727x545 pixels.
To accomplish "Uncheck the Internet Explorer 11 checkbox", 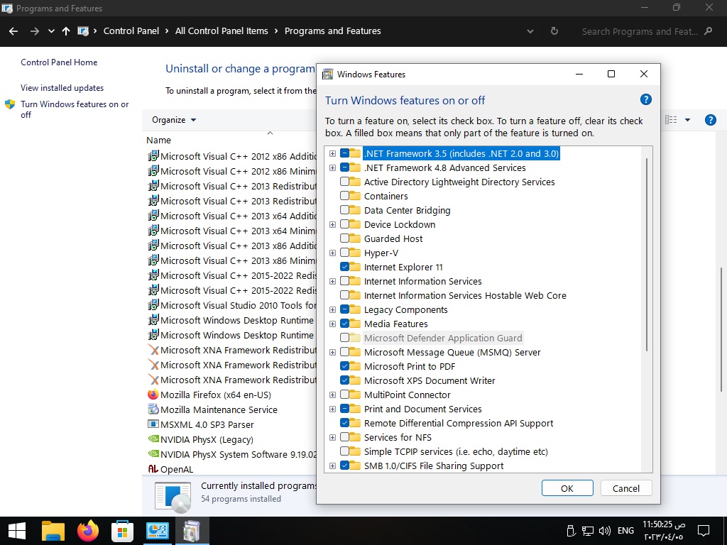I will [344, 267].
